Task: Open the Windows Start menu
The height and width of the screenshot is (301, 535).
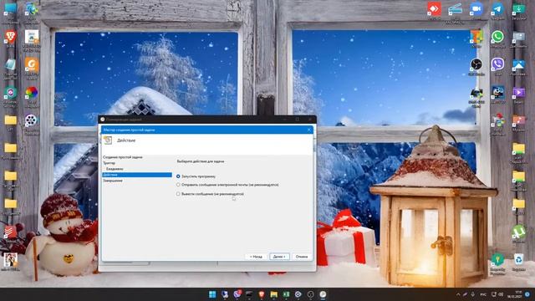Action: (212, 294)
